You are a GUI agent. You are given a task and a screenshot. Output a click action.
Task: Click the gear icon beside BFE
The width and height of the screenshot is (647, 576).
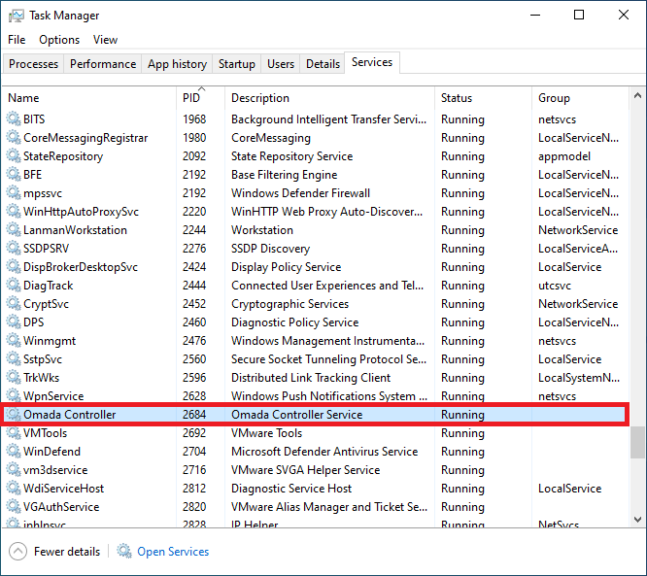pyautogui.click(x=14, y=175)
